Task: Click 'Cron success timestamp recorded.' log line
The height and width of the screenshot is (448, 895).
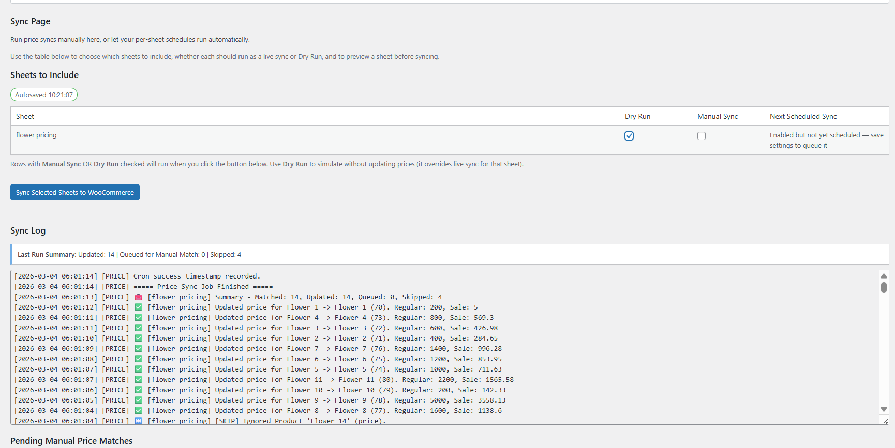Action: click(x=137, y=276)
